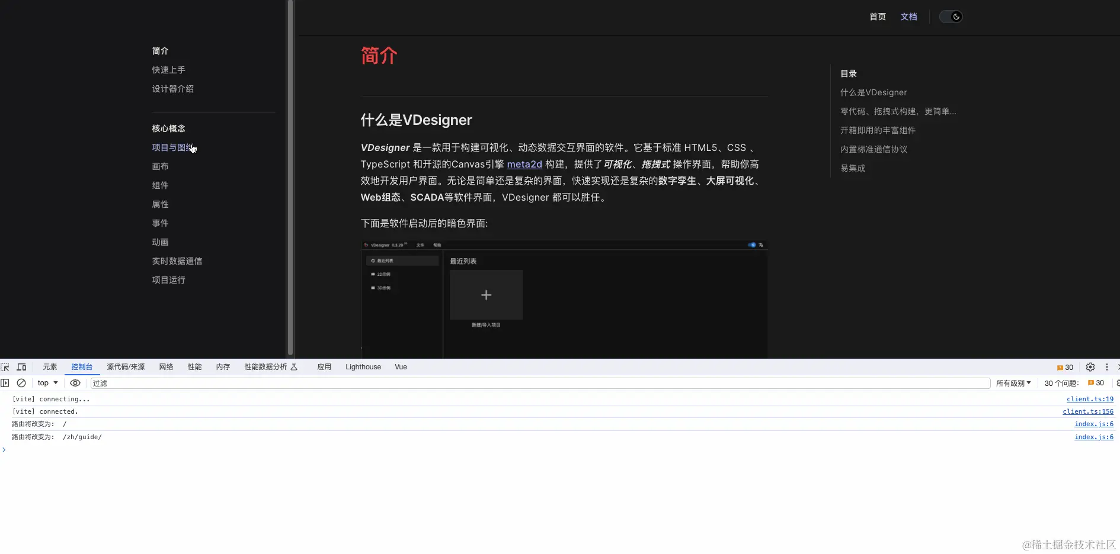Open 项目运行 sidebar page
Viewport: 1120px width, 554px height.
coord(168,280)
